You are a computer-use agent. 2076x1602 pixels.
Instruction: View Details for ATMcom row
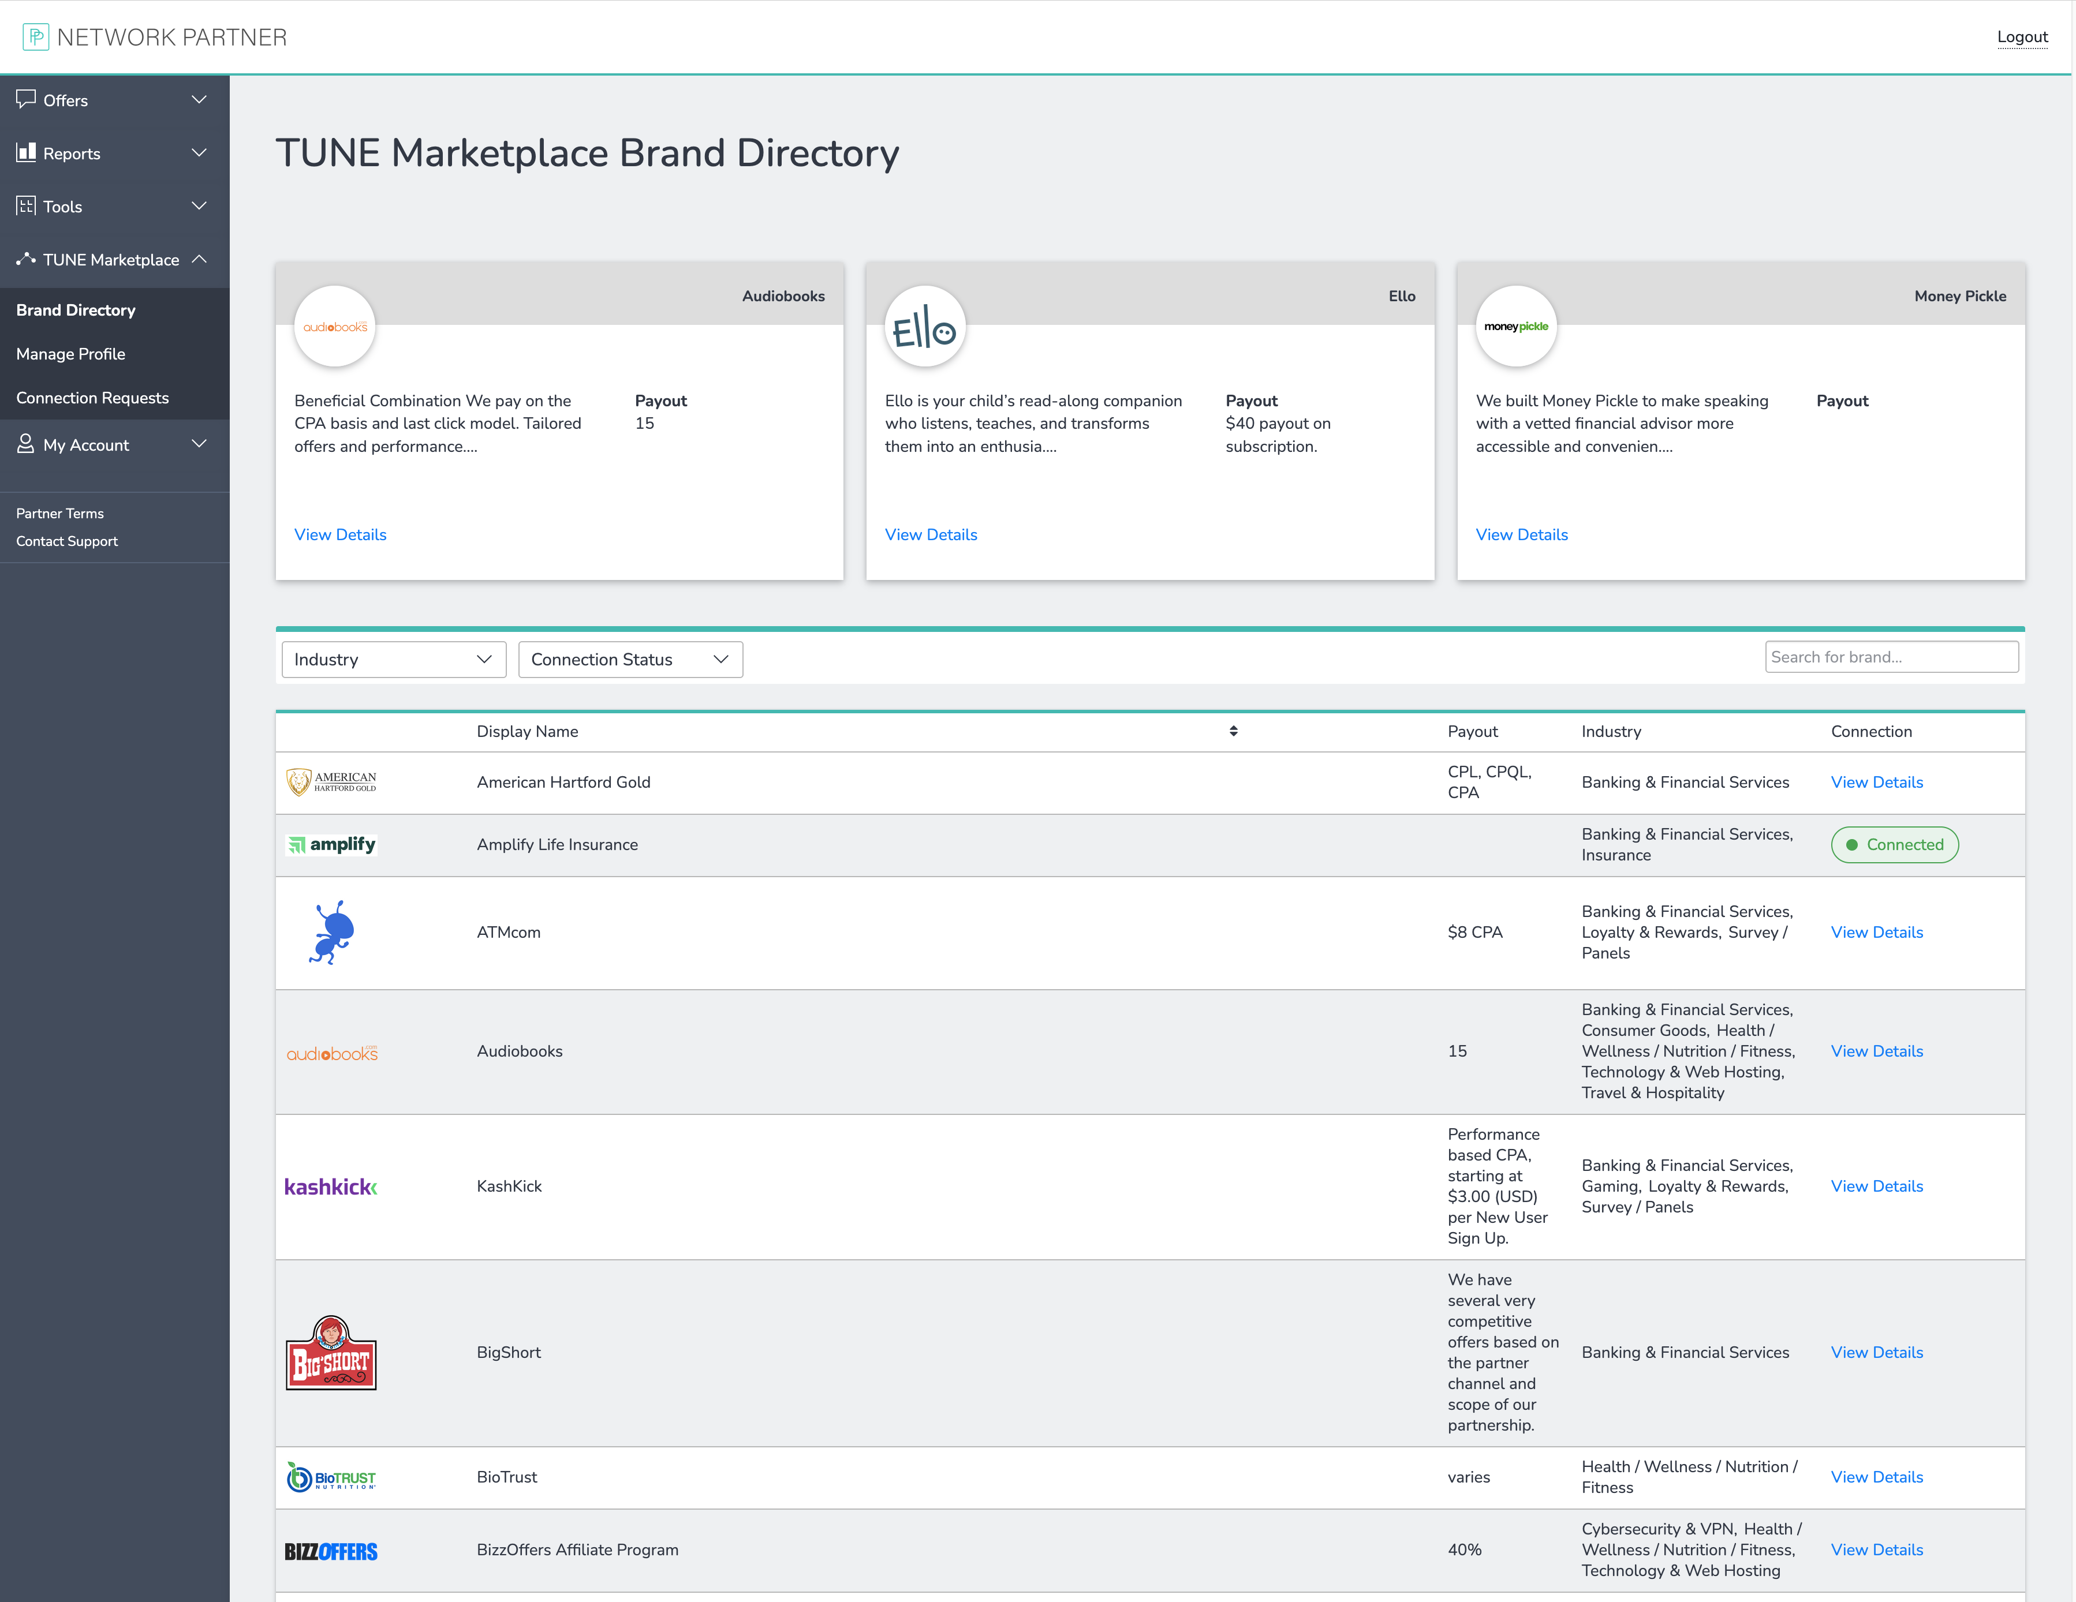tap(1876, 932)
